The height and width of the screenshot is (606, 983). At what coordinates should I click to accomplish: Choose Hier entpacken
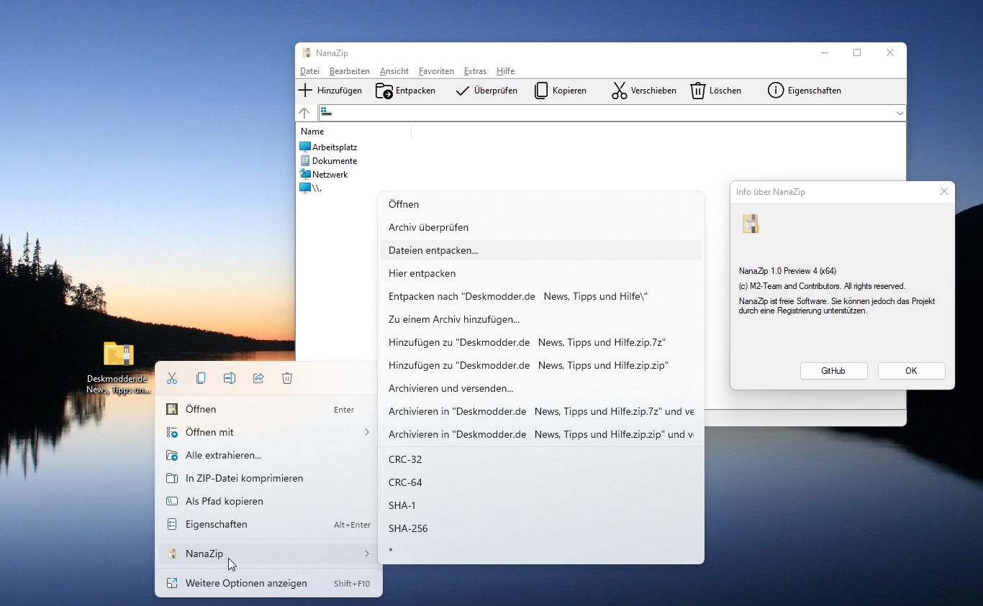540,273
